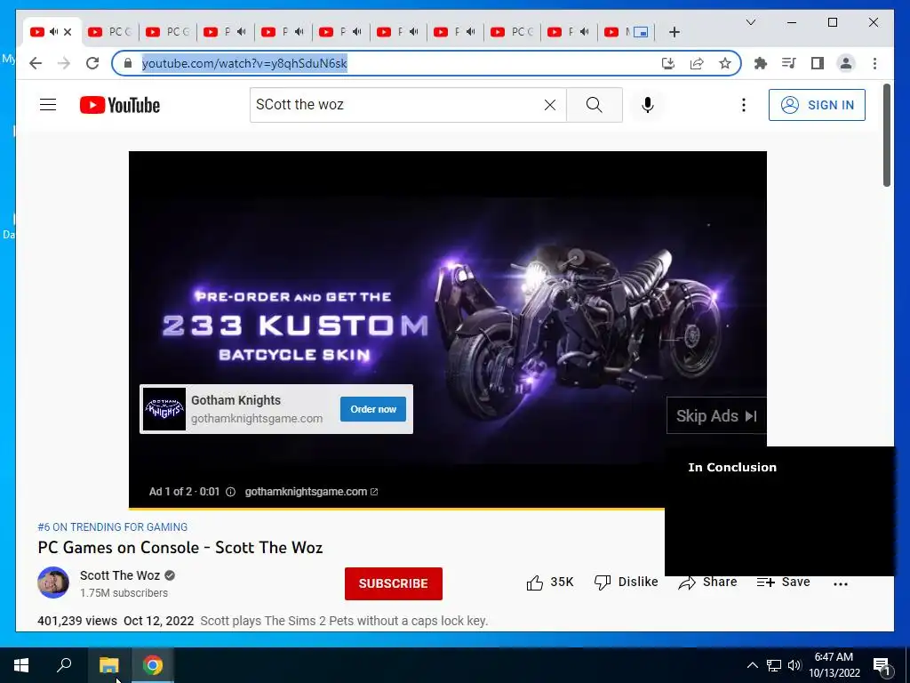
Task: Open the network icon in the tray
Action: coord(774,665)
